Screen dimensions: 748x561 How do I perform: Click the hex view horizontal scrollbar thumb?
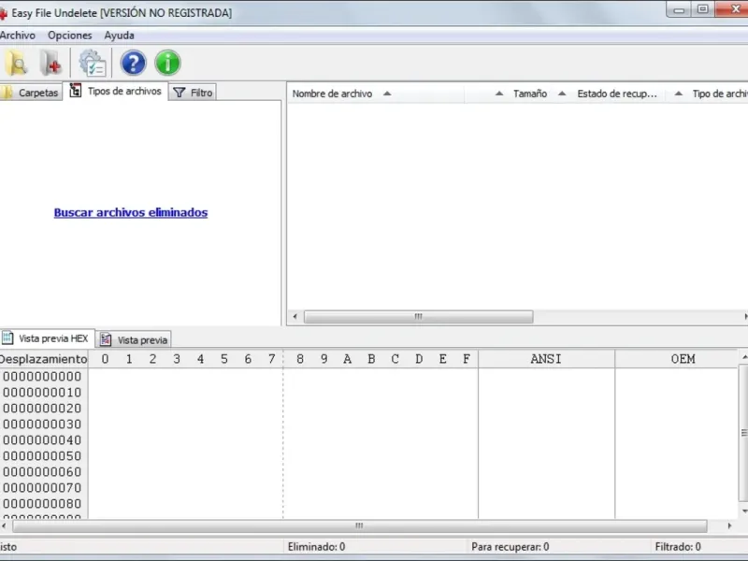(x=360, y=525)
